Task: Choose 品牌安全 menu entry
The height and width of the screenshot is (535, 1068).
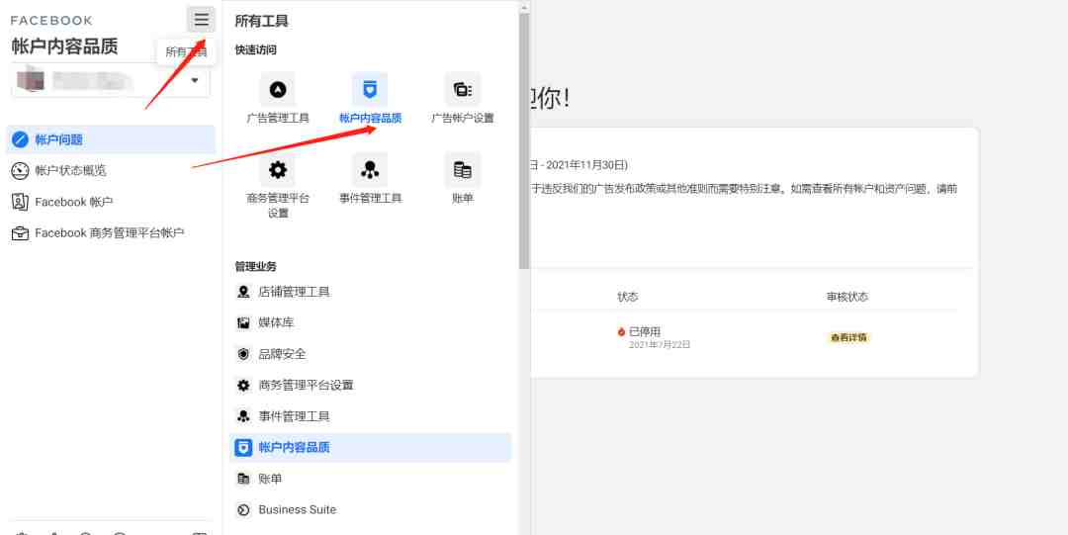Action: coord(370,354)
